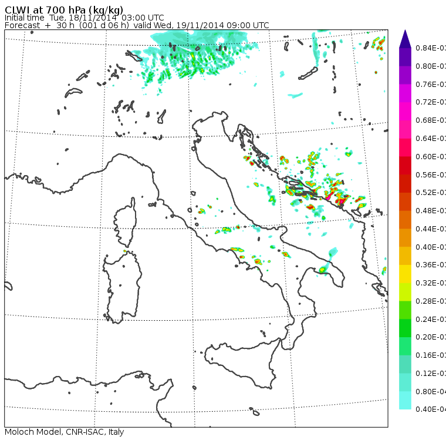
Task: Click the 0.64E-03 legend label
Action: coord(431,139)
